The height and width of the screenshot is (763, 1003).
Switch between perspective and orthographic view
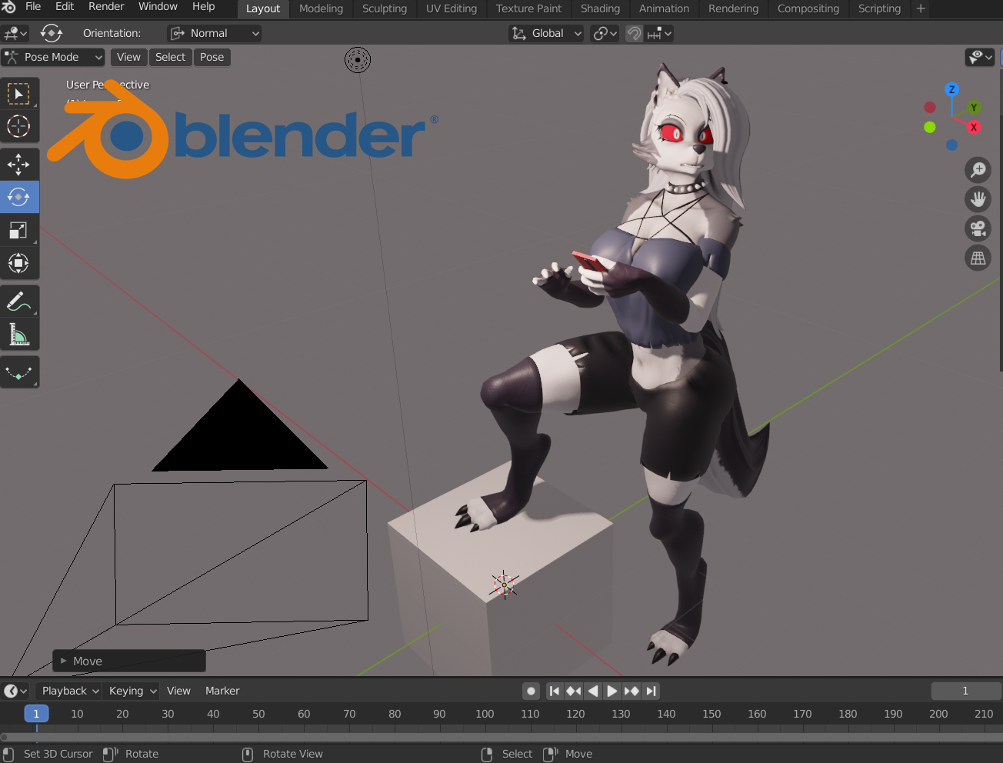tap(978, 258)
